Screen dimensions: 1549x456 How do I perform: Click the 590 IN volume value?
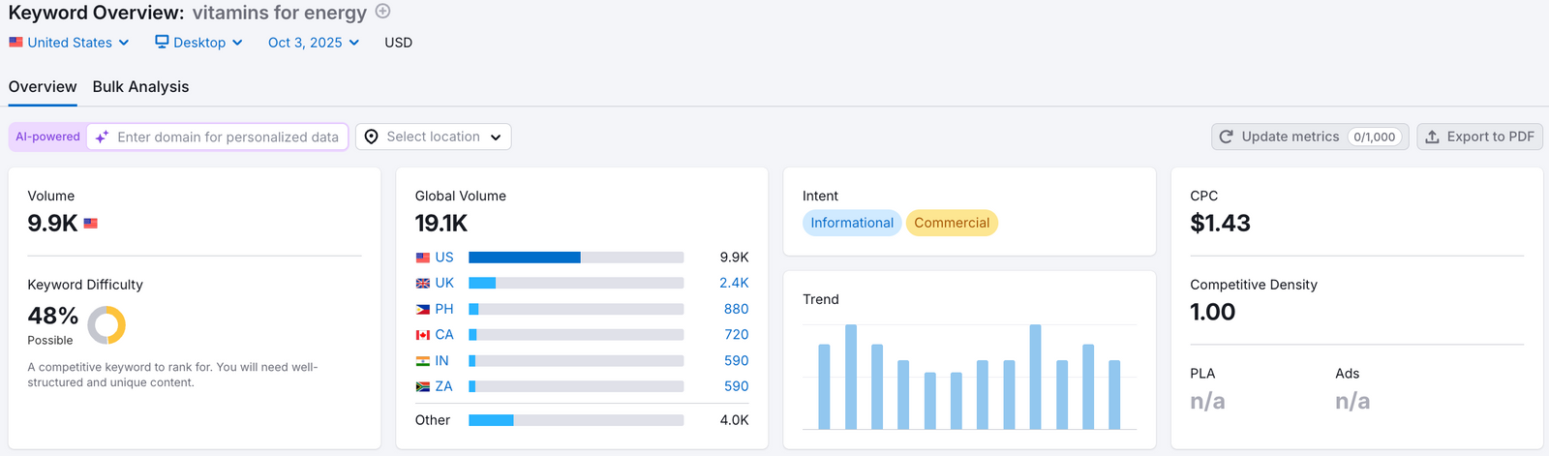736,360
